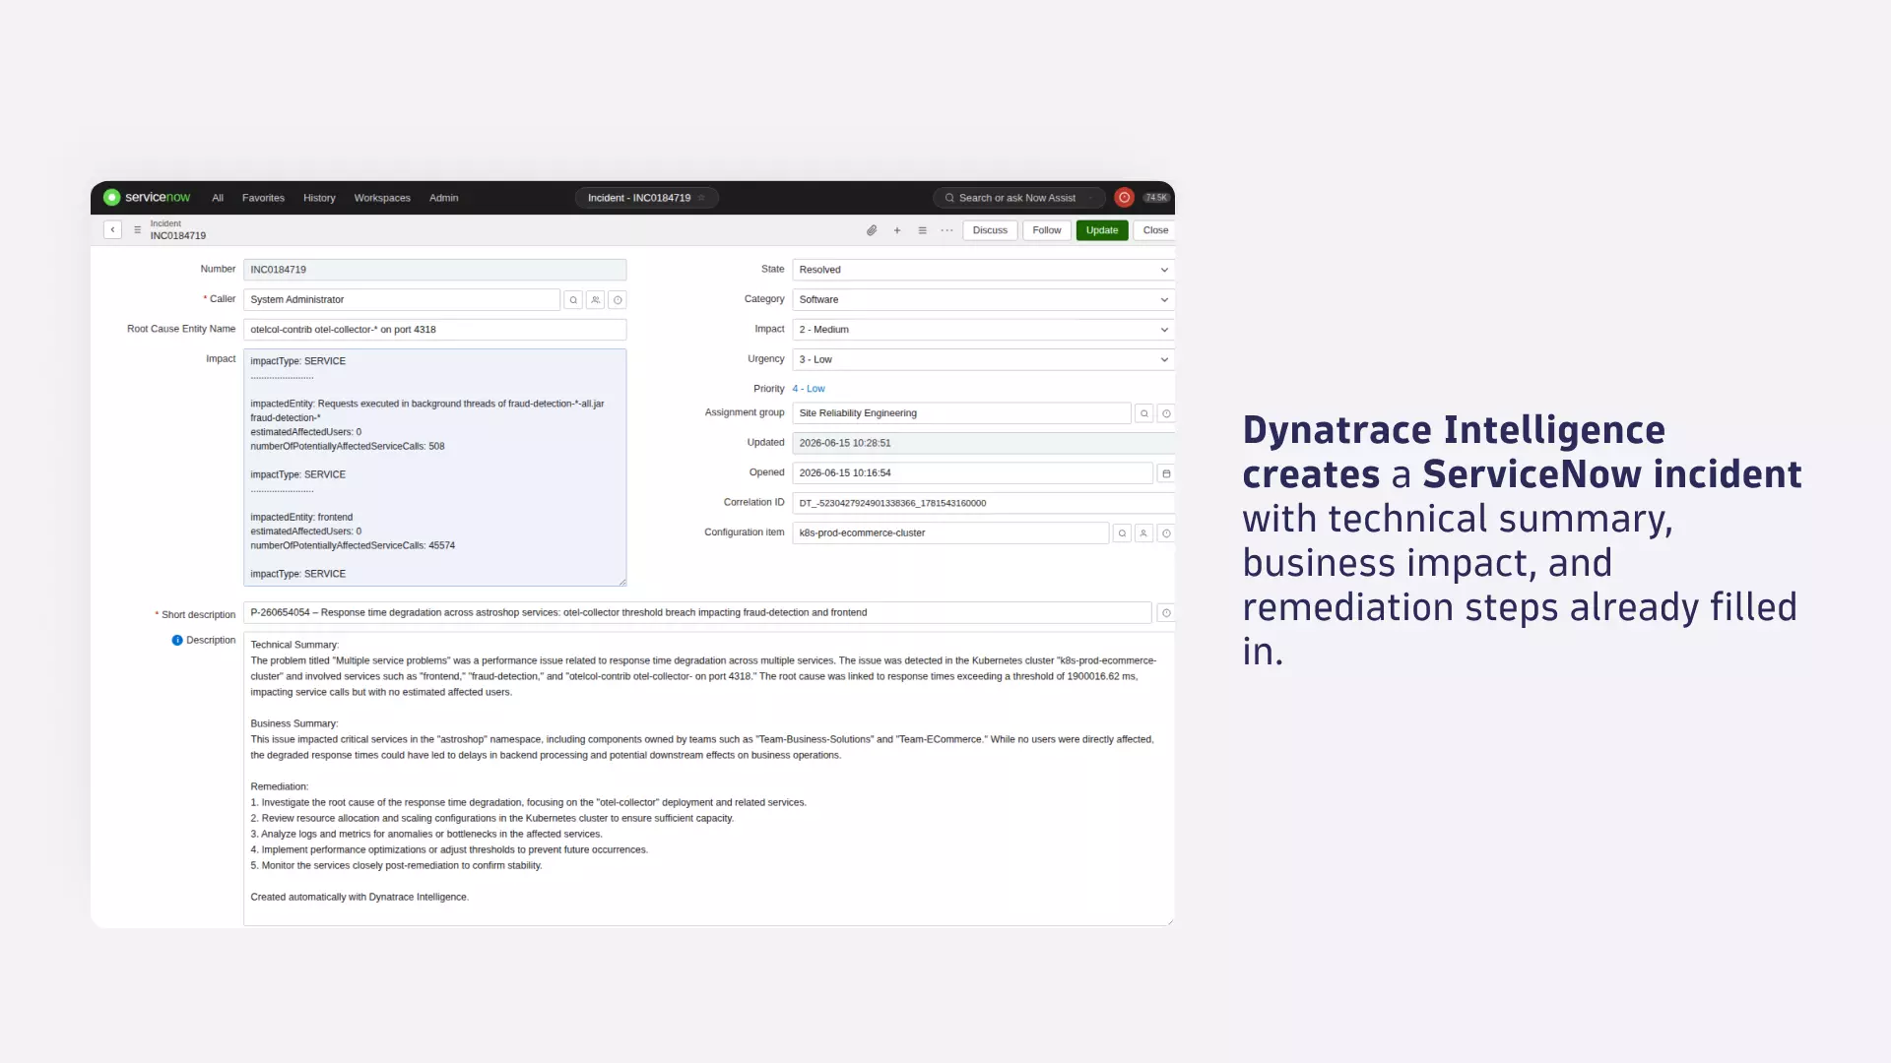Open the form context hamburger menu beside the Incident title
Image resolution: width=1891 pixels, height=1063 pixels.
(137, 229)
